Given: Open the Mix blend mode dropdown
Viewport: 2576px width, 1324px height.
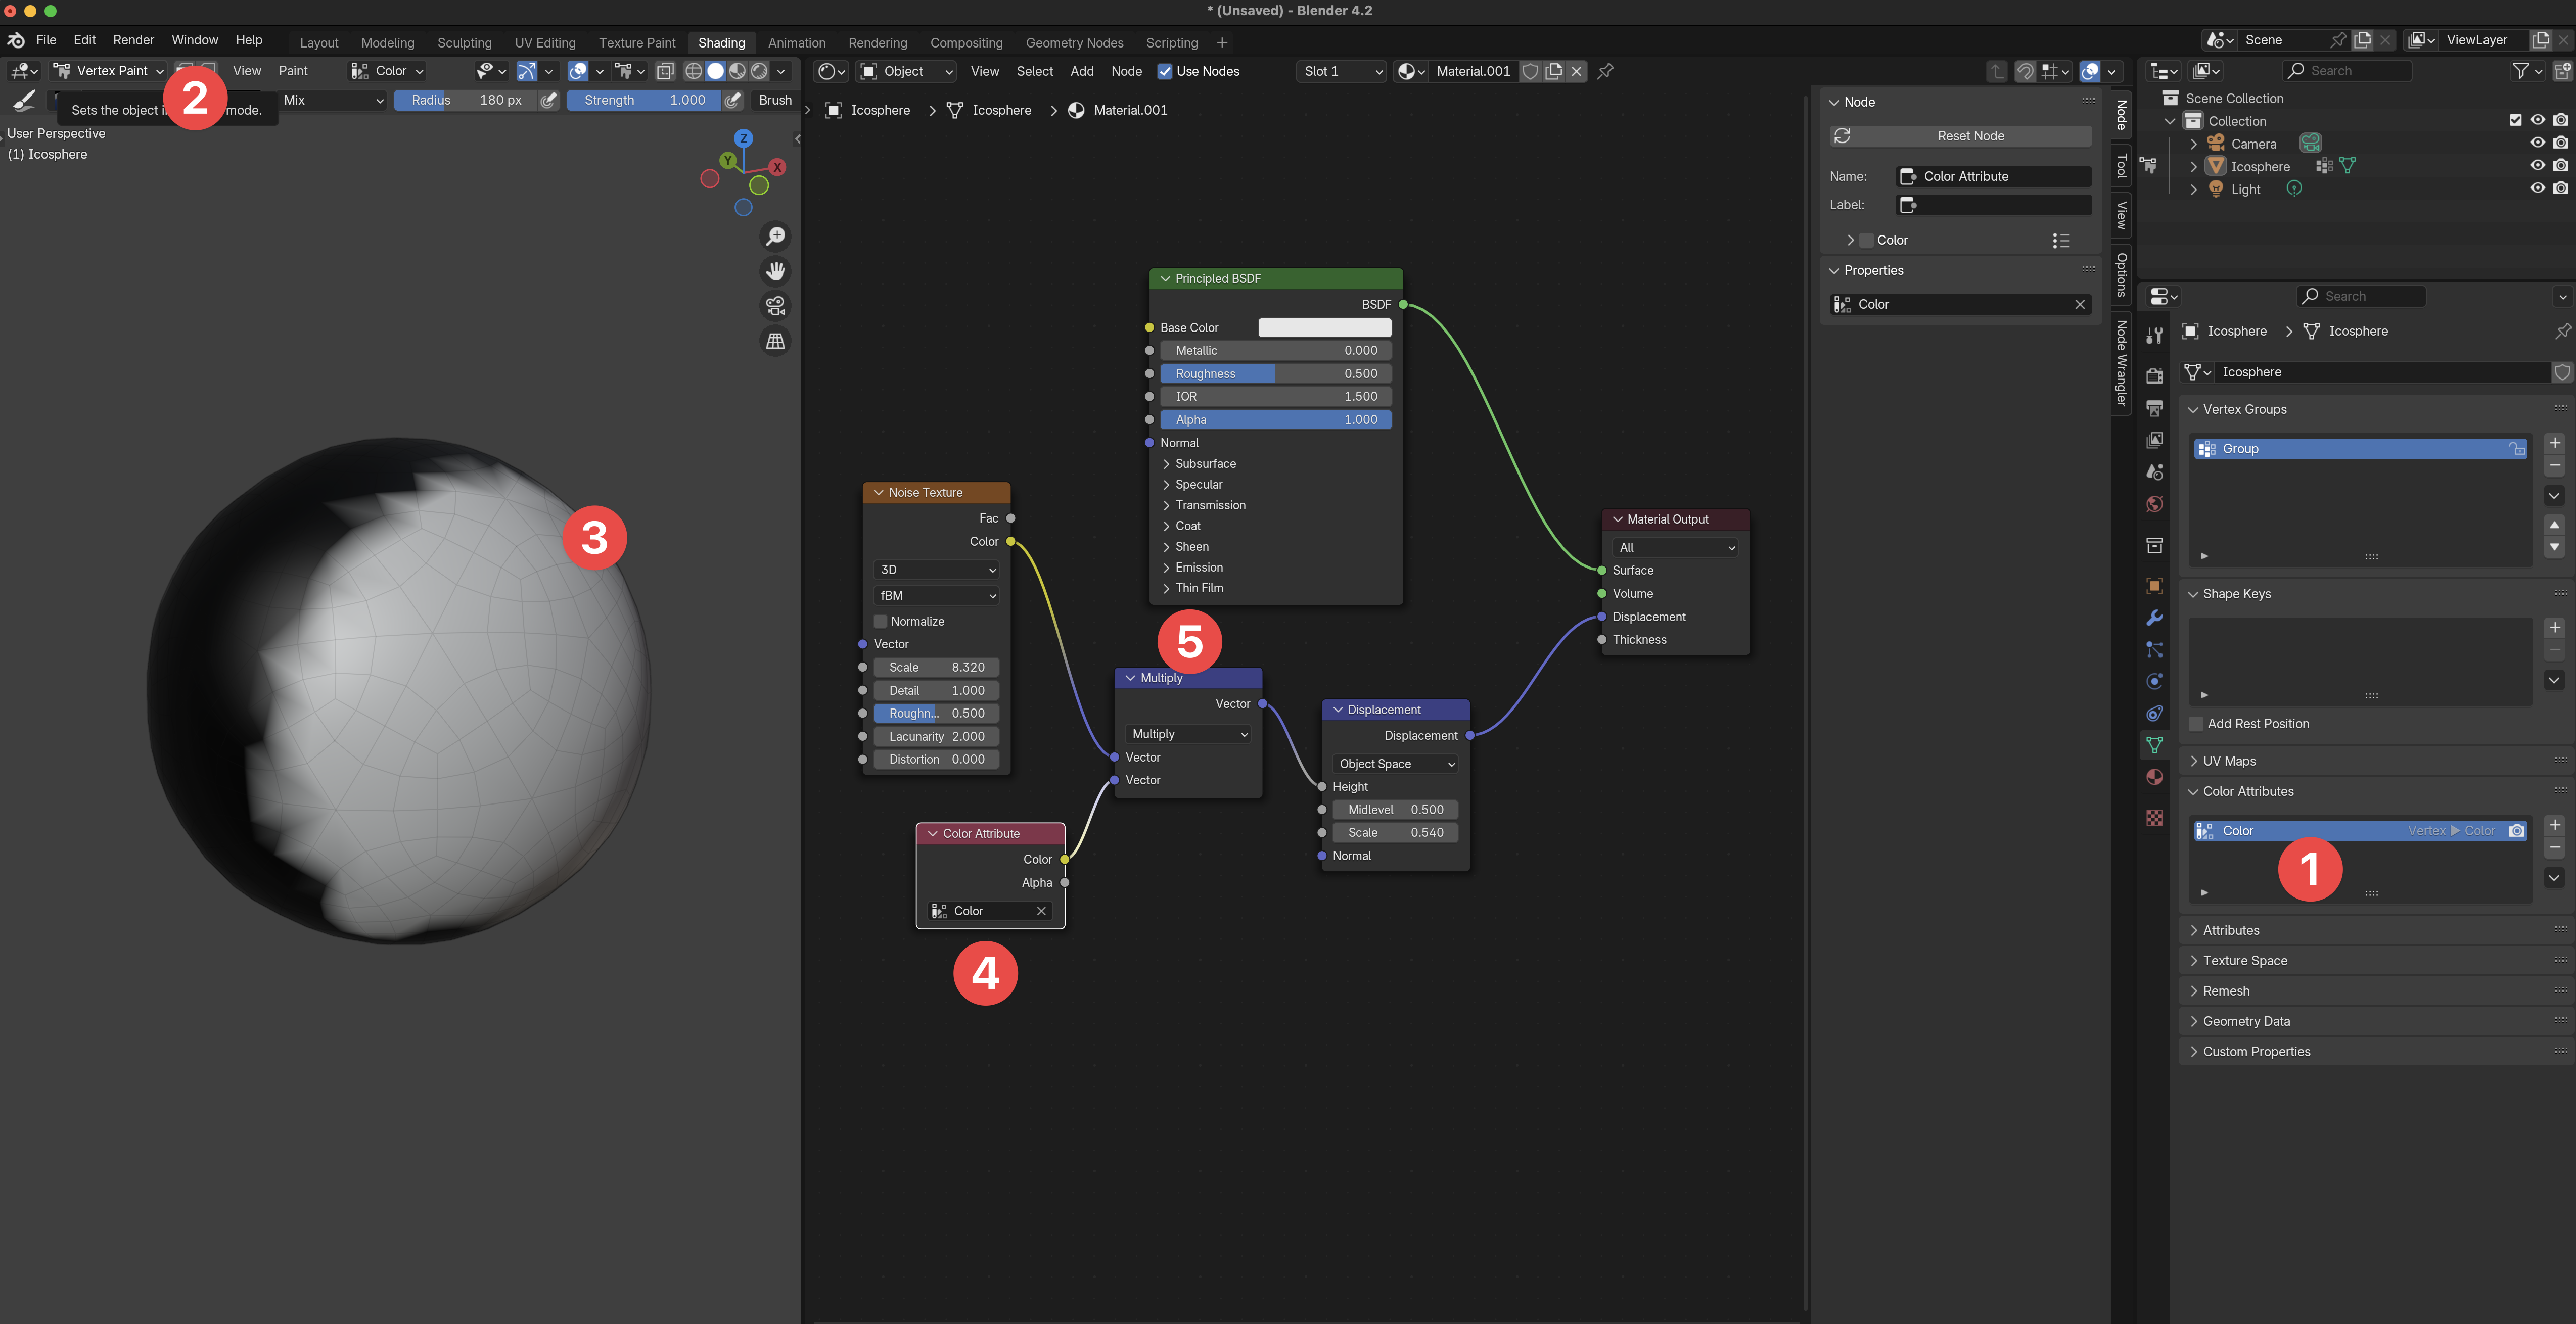Looking at the screenshot, I should coord(332,100).
